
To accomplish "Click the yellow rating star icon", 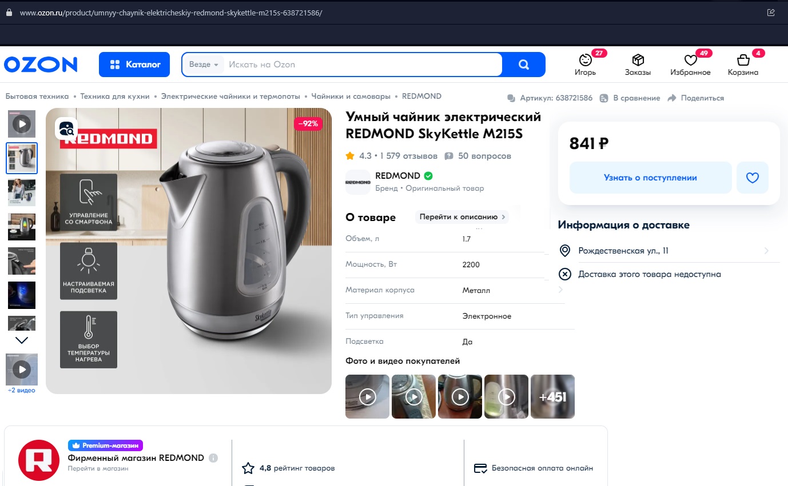I will pyautogui.click(x=350, y=156).
